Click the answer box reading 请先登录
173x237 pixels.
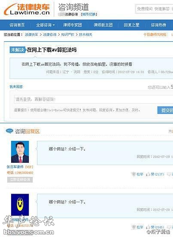(x=94, y=99)
